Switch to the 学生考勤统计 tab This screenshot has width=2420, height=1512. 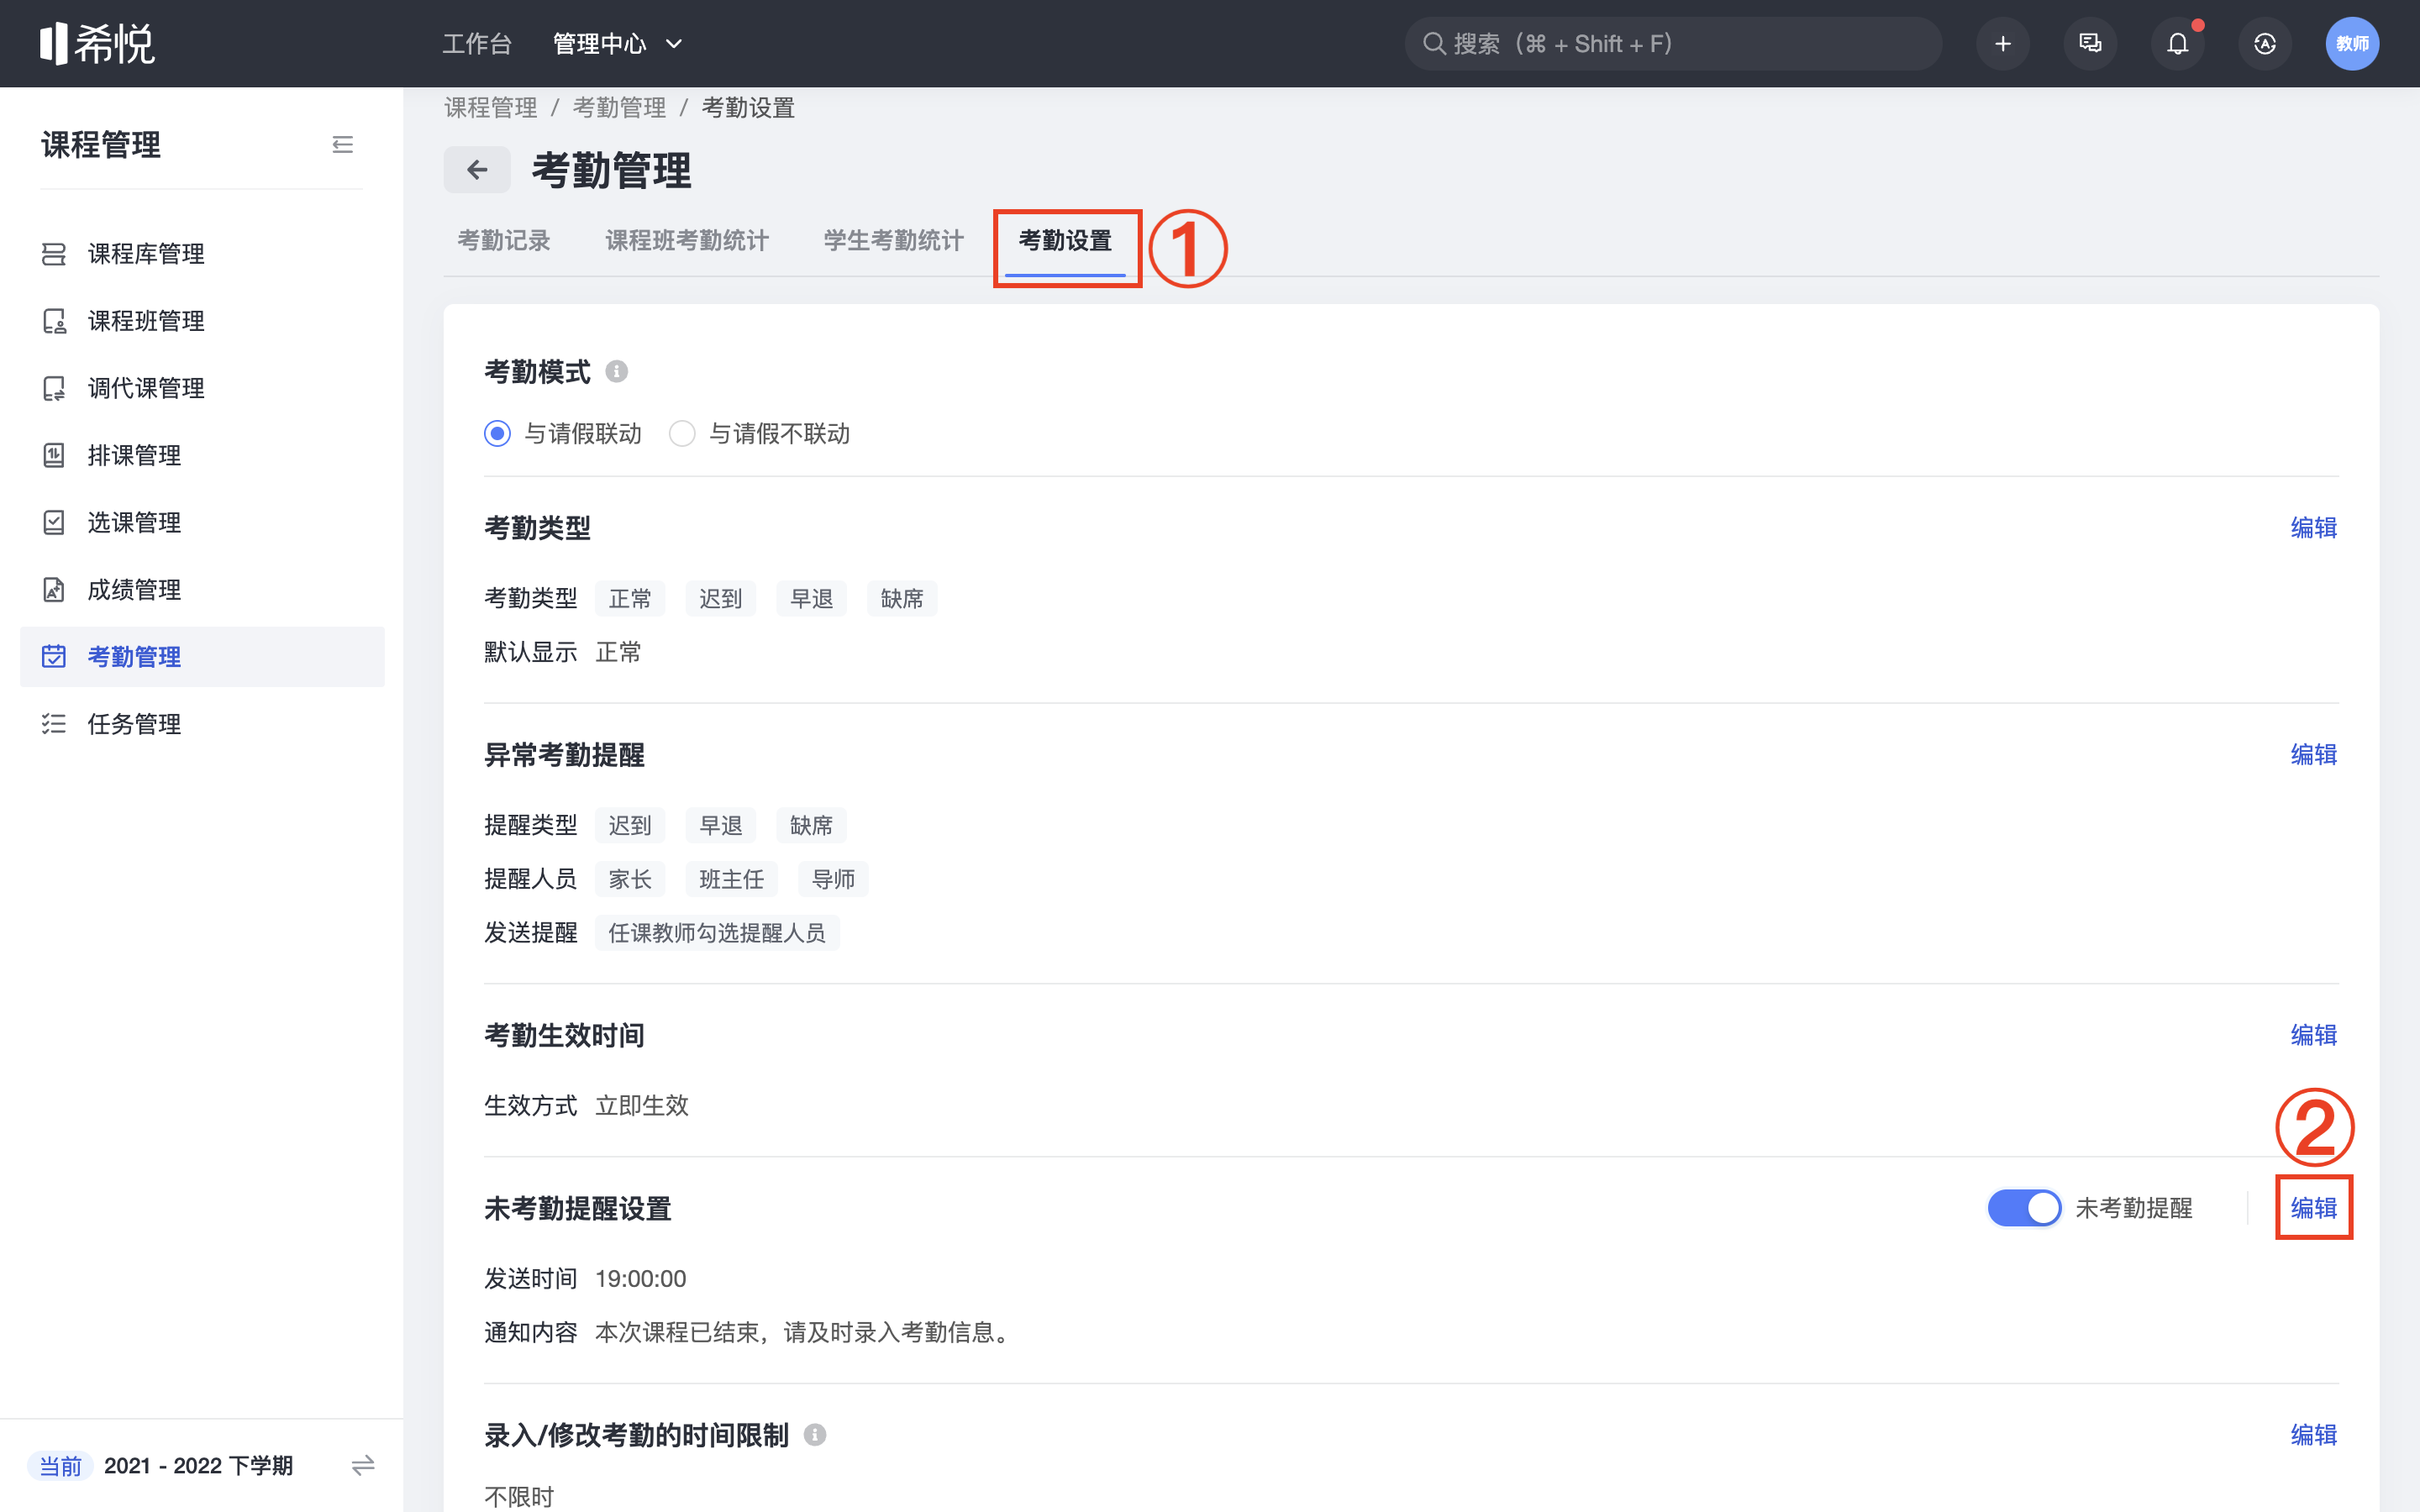coord(894,241)
